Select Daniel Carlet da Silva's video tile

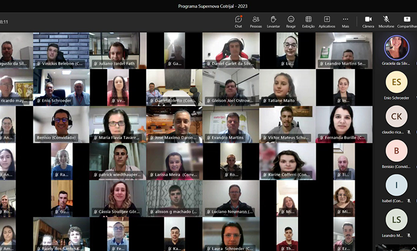(x=231, y=50)
